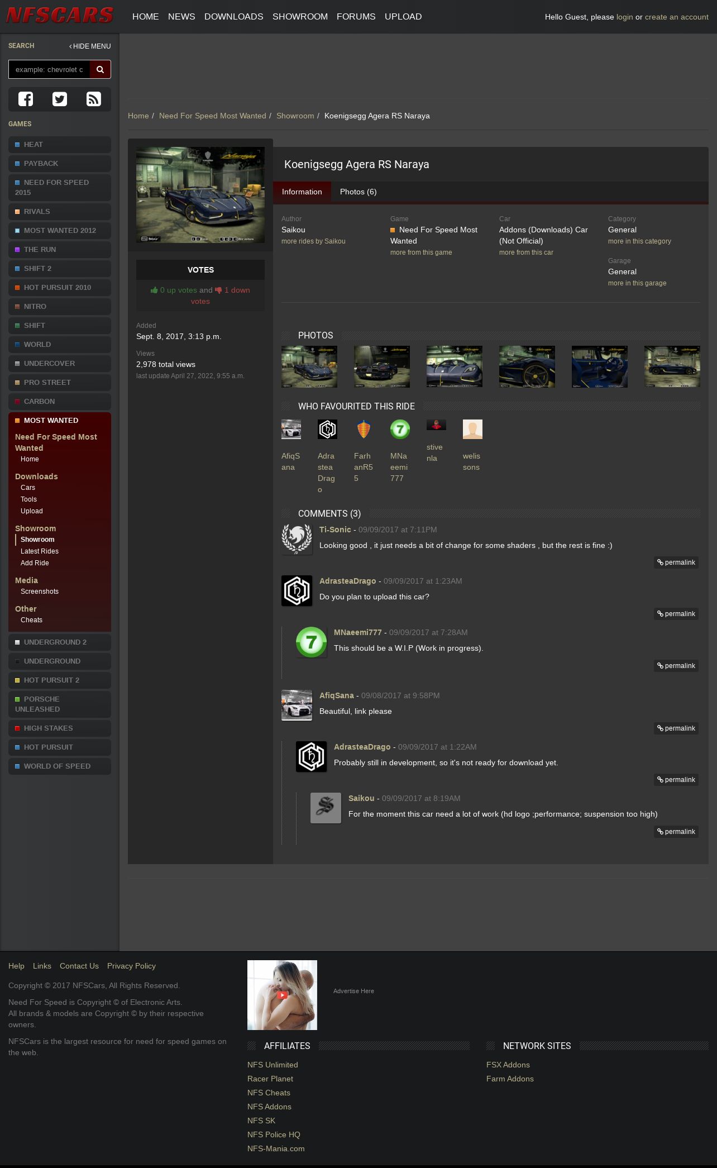Expand the HEAT game section

(x=60, y=145)
